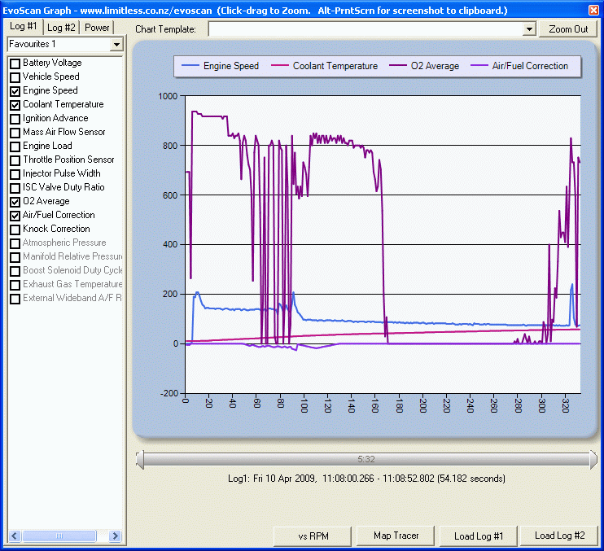
Task: Click the Zoom Out button
Action: coord(568,28)
